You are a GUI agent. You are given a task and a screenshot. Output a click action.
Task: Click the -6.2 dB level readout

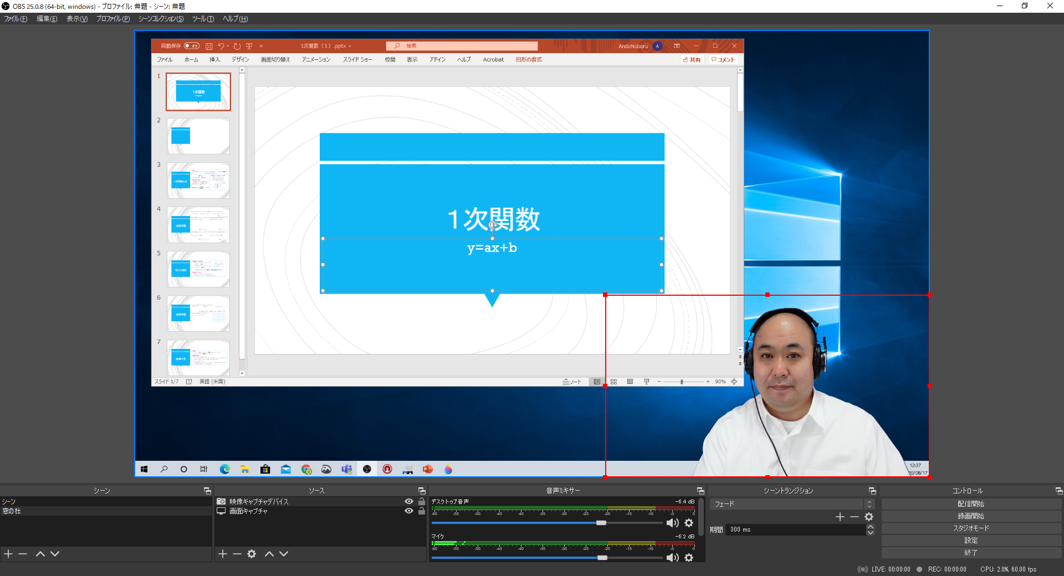pos(684,537)
